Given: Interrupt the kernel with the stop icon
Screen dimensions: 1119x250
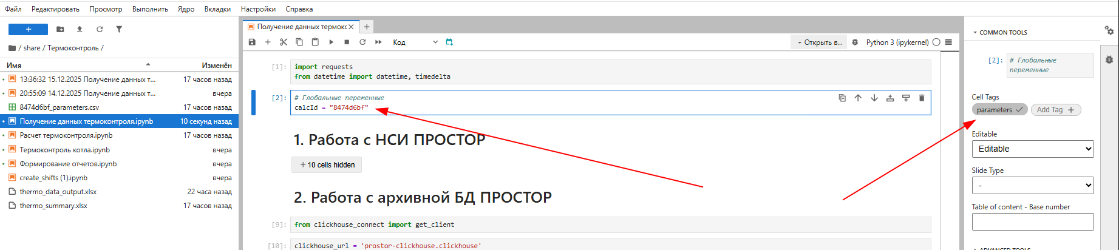Looking at the screenshot, I should [347, 42].
